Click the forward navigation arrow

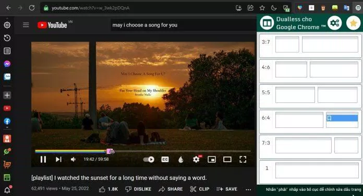tap(20, 8)
